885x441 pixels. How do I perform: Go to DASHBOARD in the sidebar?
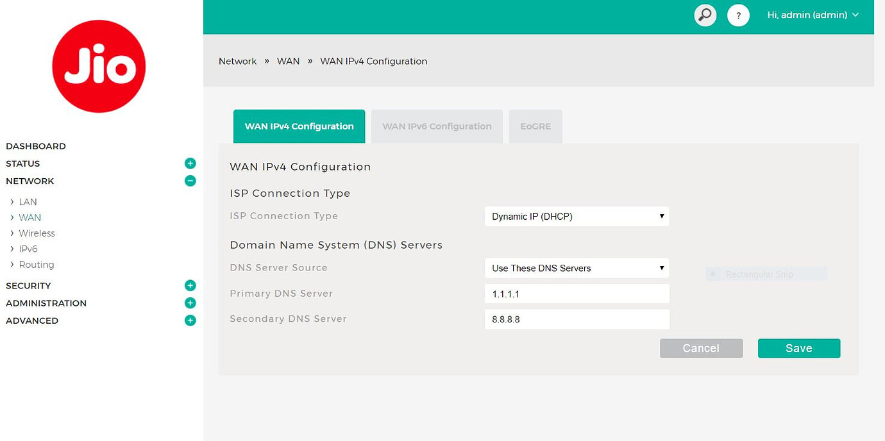click(x=36, y=146)
